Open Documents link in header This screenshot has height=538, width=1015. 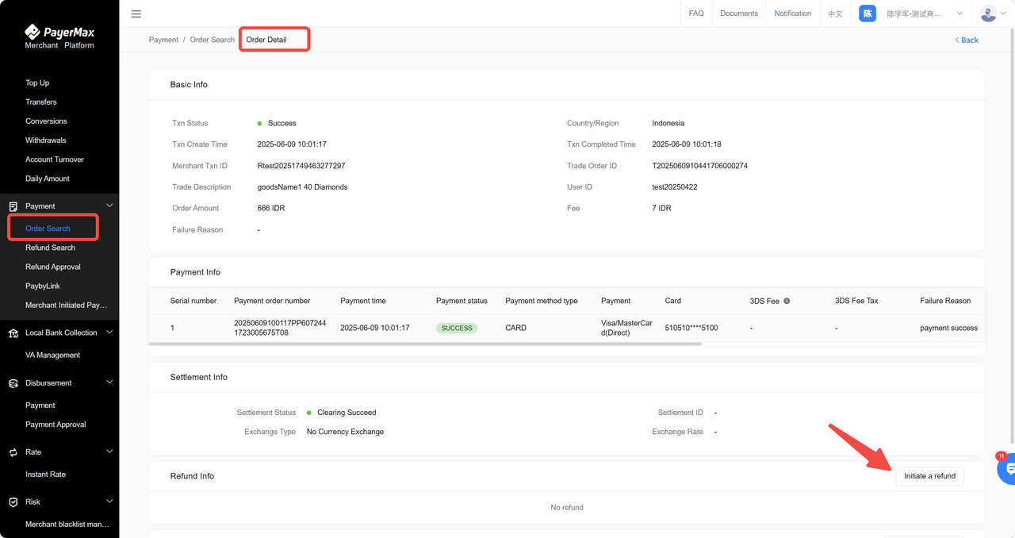739,13
